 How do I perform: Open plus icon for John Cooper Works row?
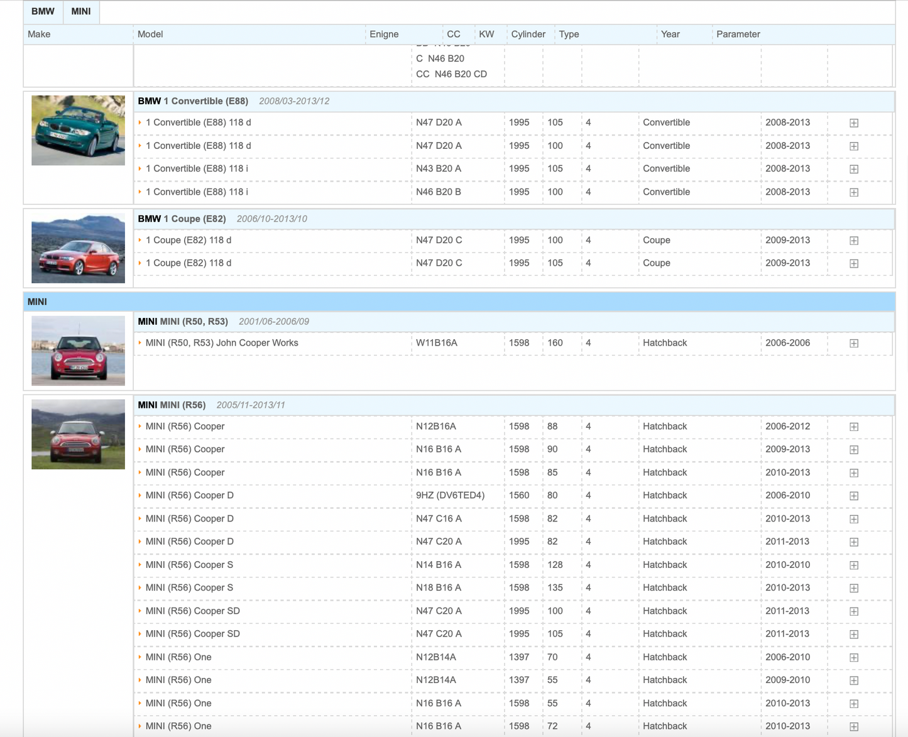[854, 344]
